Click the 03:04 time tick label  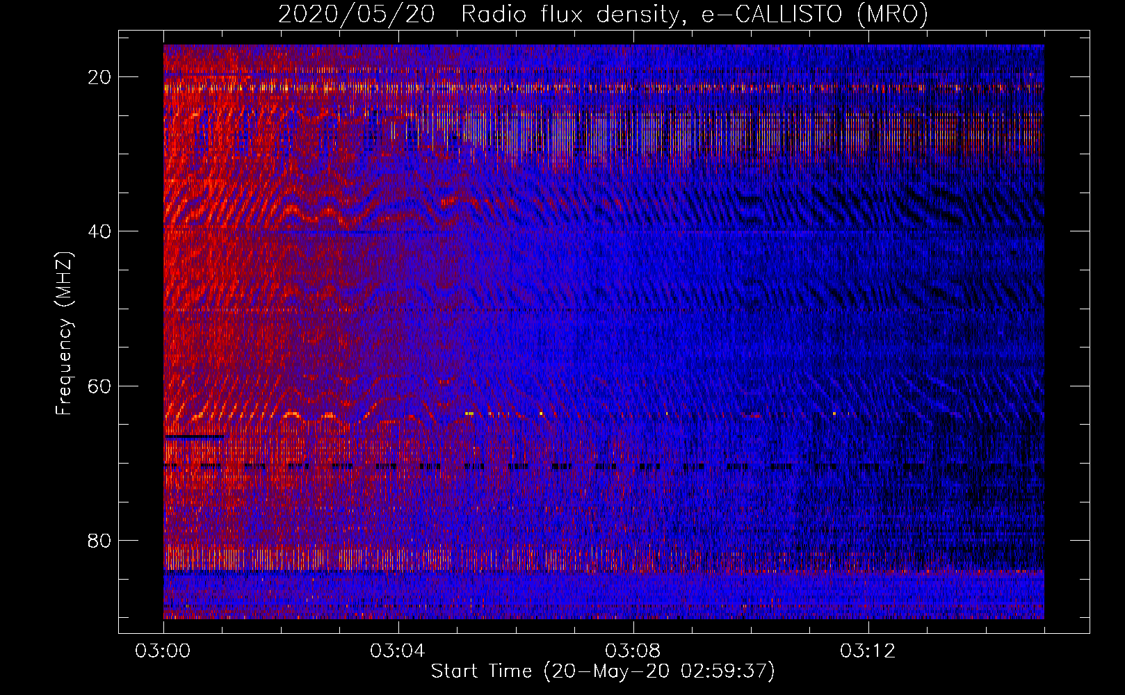pyautogui.click(x=398, y=651)
